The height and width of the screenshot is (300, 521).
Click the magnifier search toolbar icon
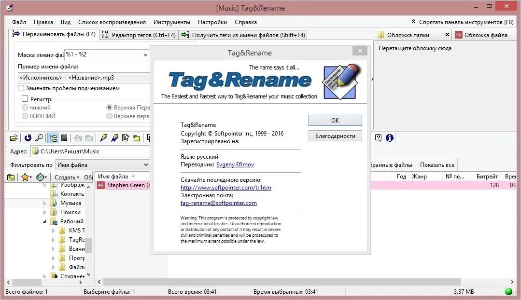click(x=39, y=138)
